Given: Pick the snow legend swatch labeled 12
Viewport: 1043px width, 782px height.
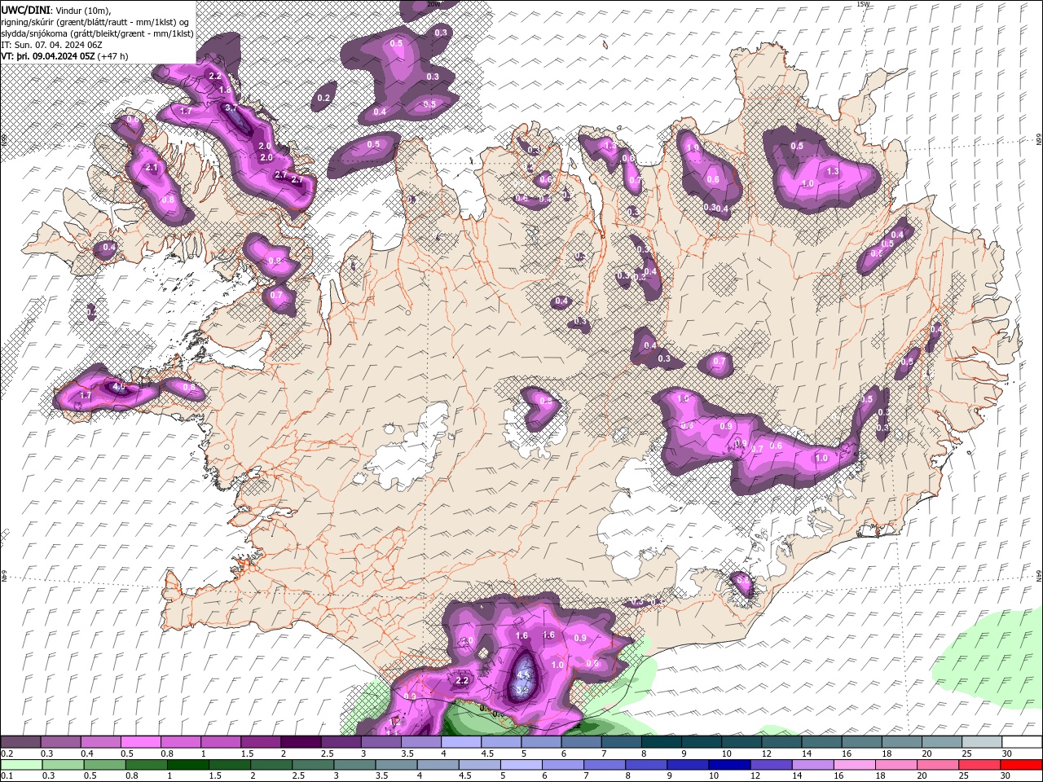Looking at the screenshot, I should pos(781,742).
